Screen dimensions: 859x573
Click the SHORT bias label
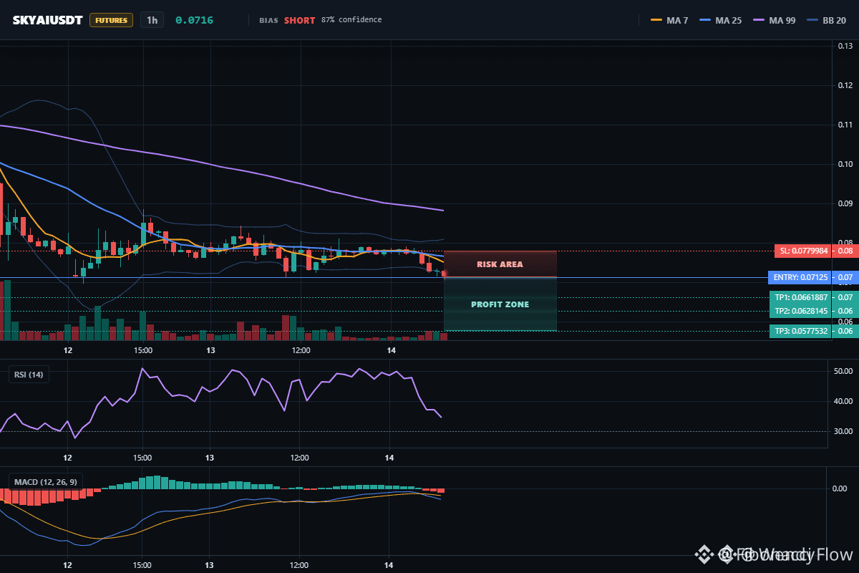pos(299,20)
